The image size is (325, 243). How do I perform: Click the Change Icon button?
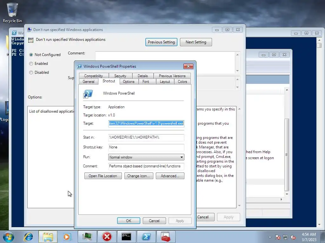click(139, 176)
